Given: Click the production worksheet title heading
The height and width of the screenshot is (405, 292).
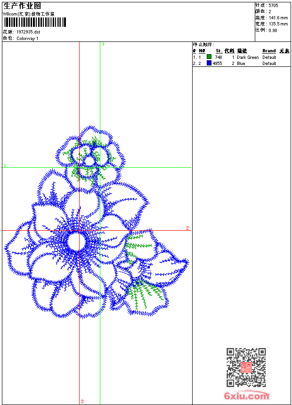Looking at the screenshot, I should [x=22, y=6].
